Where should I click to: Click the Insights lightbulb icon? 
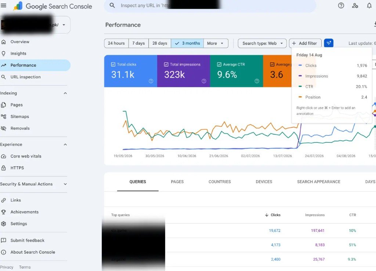4,53
